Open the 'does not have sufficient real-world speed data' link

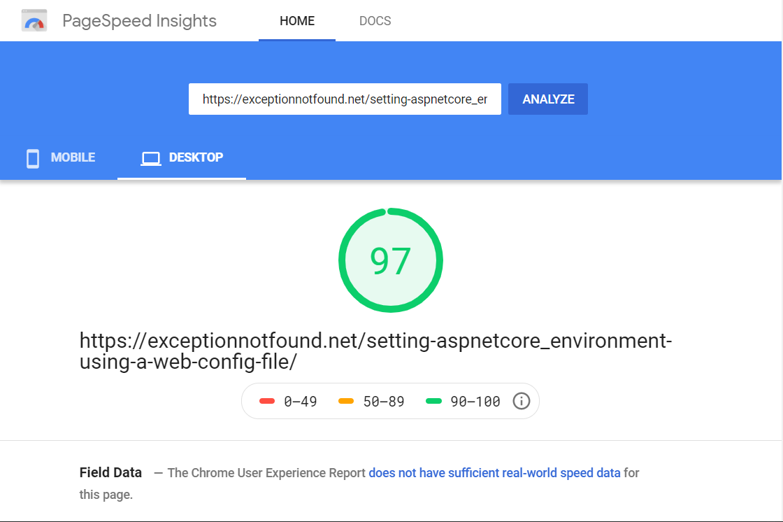pos(494,473)
